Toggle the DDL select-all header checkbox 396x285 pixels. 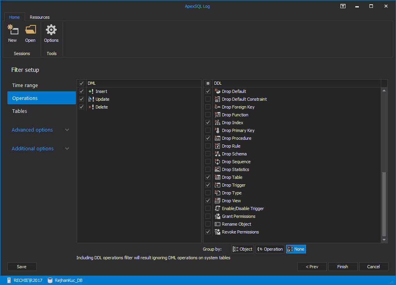pyautogui.click(x=208, y=83)
